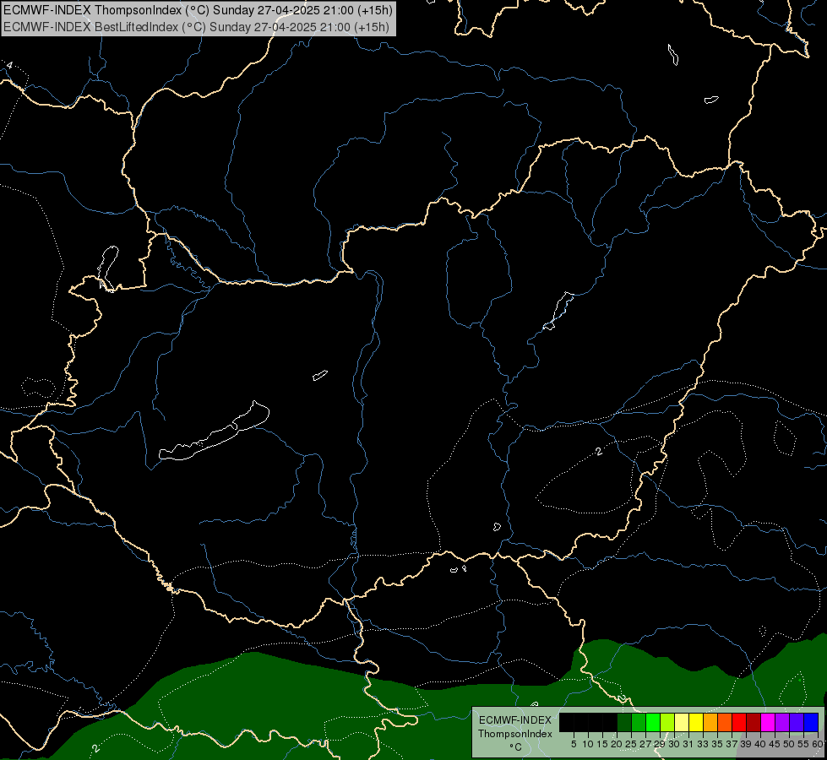The image size is (827, 760).
Task: Click the legend tick value '20'
Action: [x=617, y=744]
